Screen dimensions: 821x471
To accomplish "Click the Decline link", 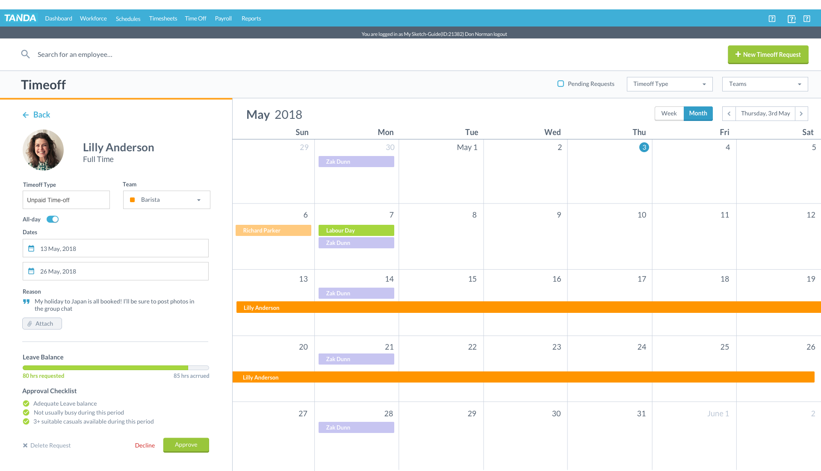I will 145,445.
